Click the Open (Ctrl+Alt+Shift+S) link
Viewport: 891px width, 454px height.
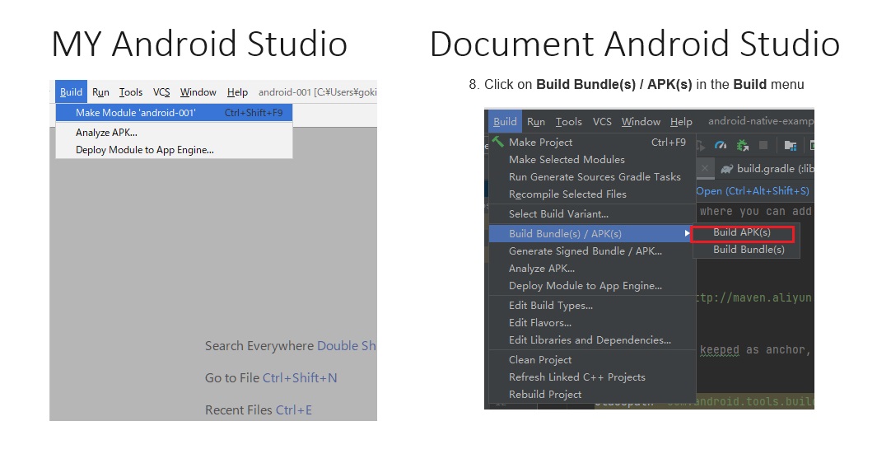(x=753, y=190)
